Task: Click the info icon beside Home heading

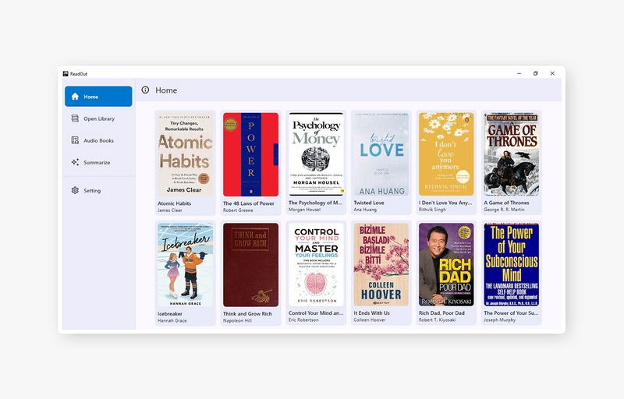Action: [145, 90]
